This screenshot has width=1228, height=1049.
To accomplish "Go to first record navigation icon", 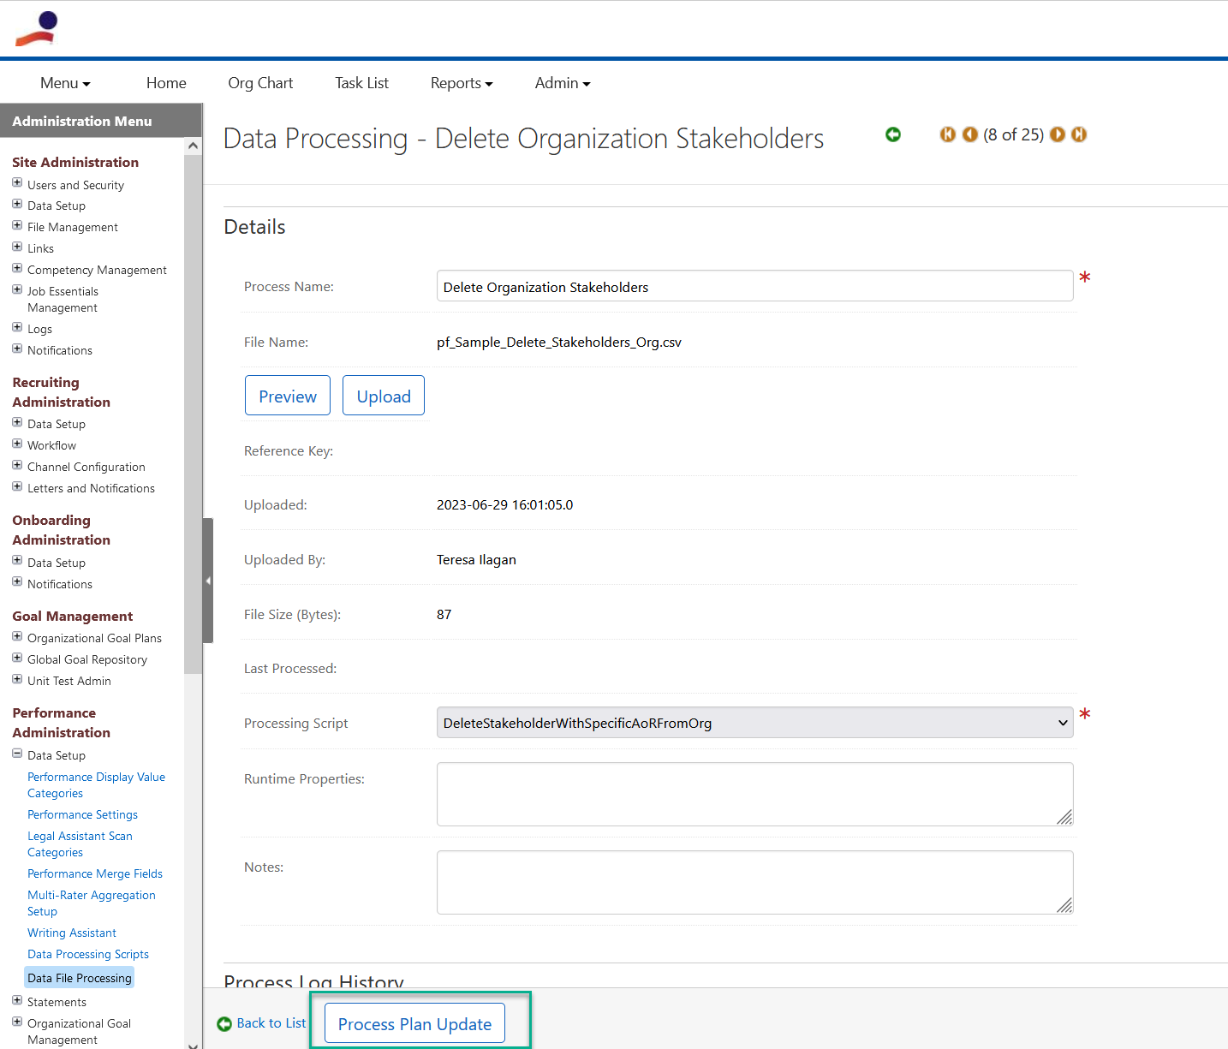I will click(x=948, y=134).
